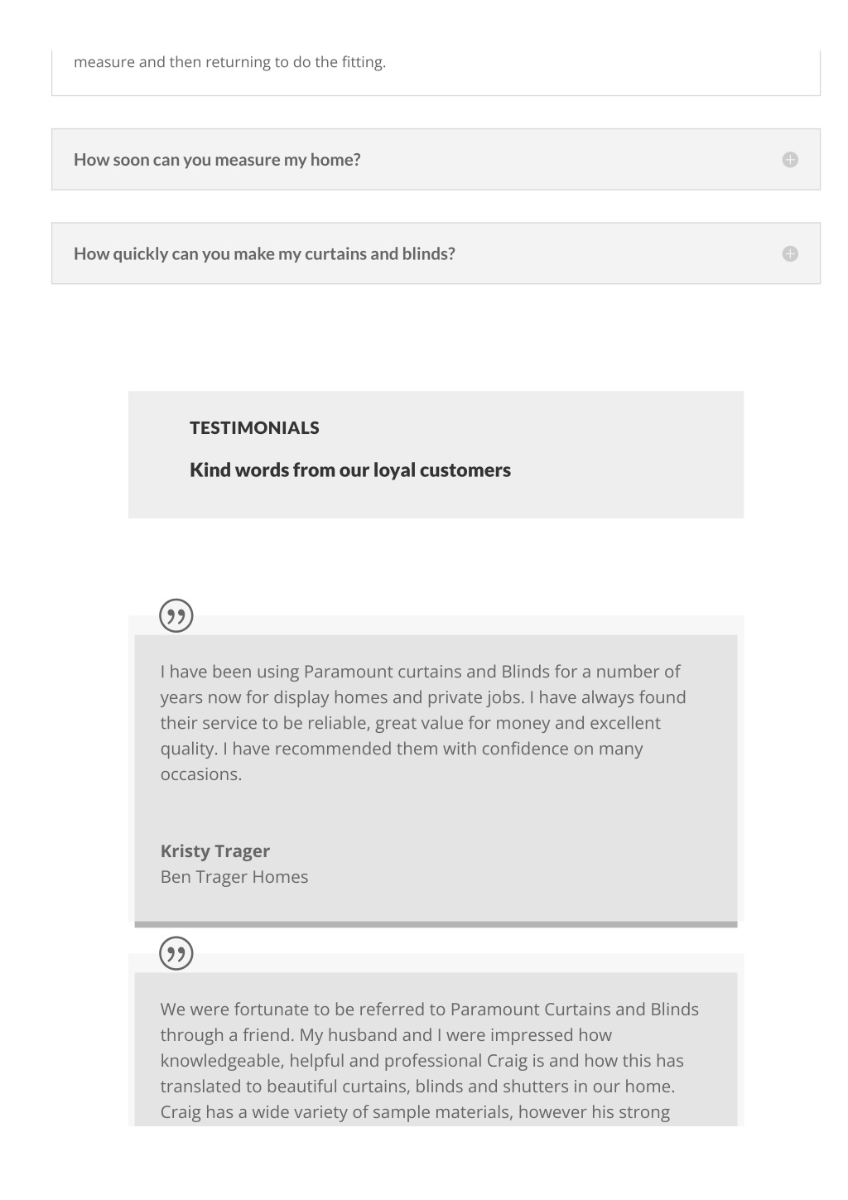This screenshot has height=1200, width=848.
Task: Click the second testimonial card background
Action: coord(436,1049)
